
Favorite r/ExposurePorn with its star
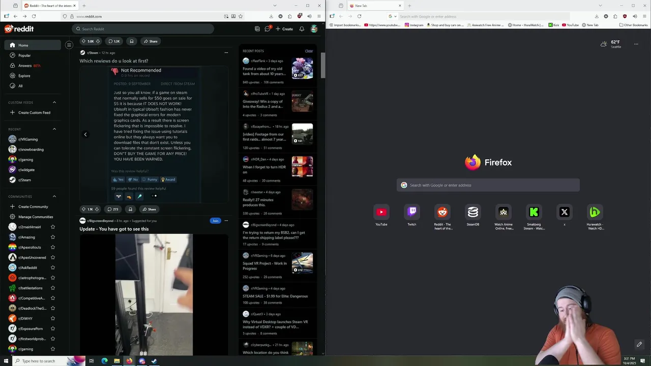coord(53,328)
